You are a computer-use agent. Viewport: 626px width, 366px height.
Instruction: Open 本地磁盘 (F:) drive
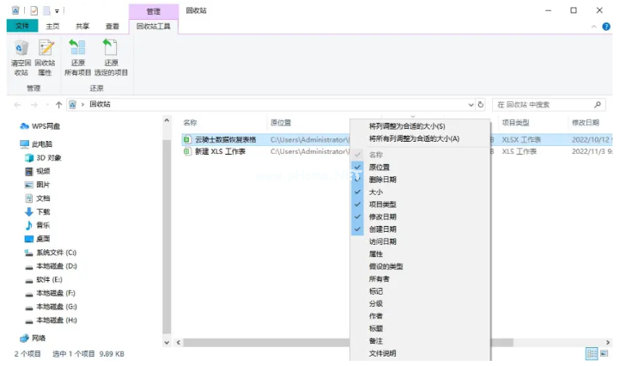[50, 293]
